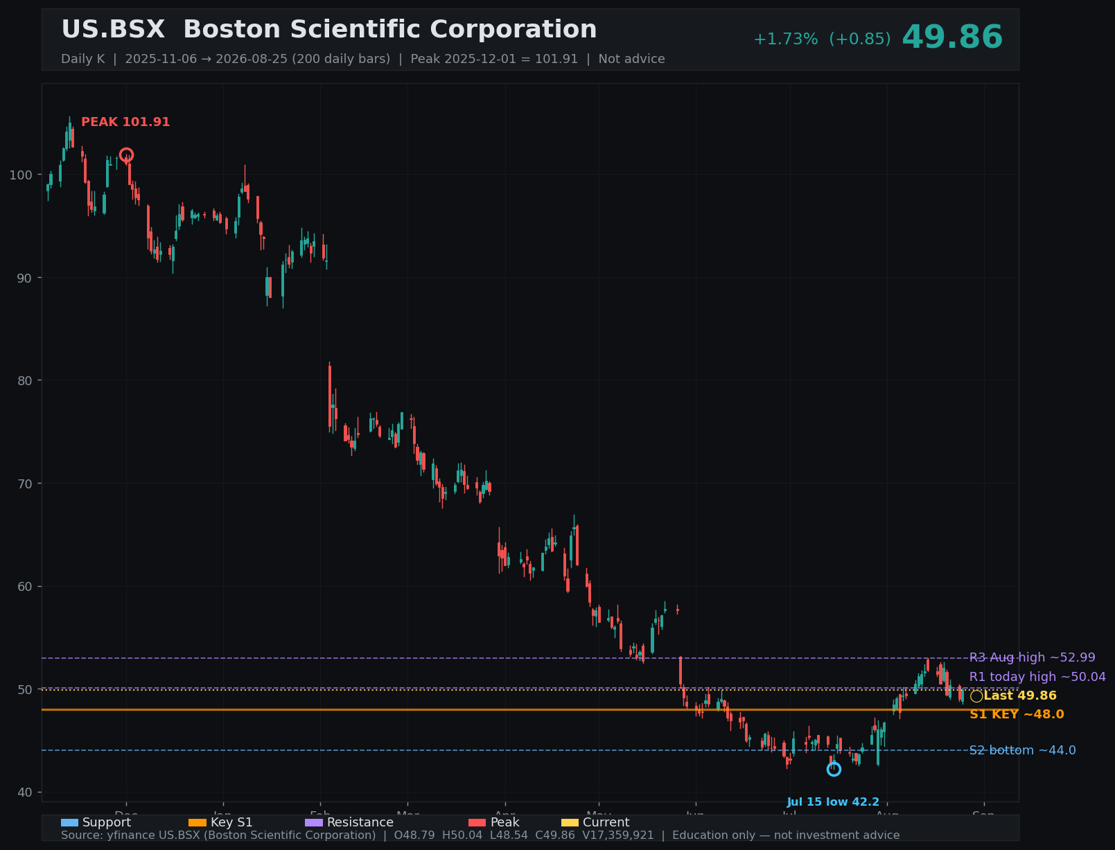Click the 'Current' legend label
The width and height of the screenshot is (1115, 850).
click(x=606, y=822)
